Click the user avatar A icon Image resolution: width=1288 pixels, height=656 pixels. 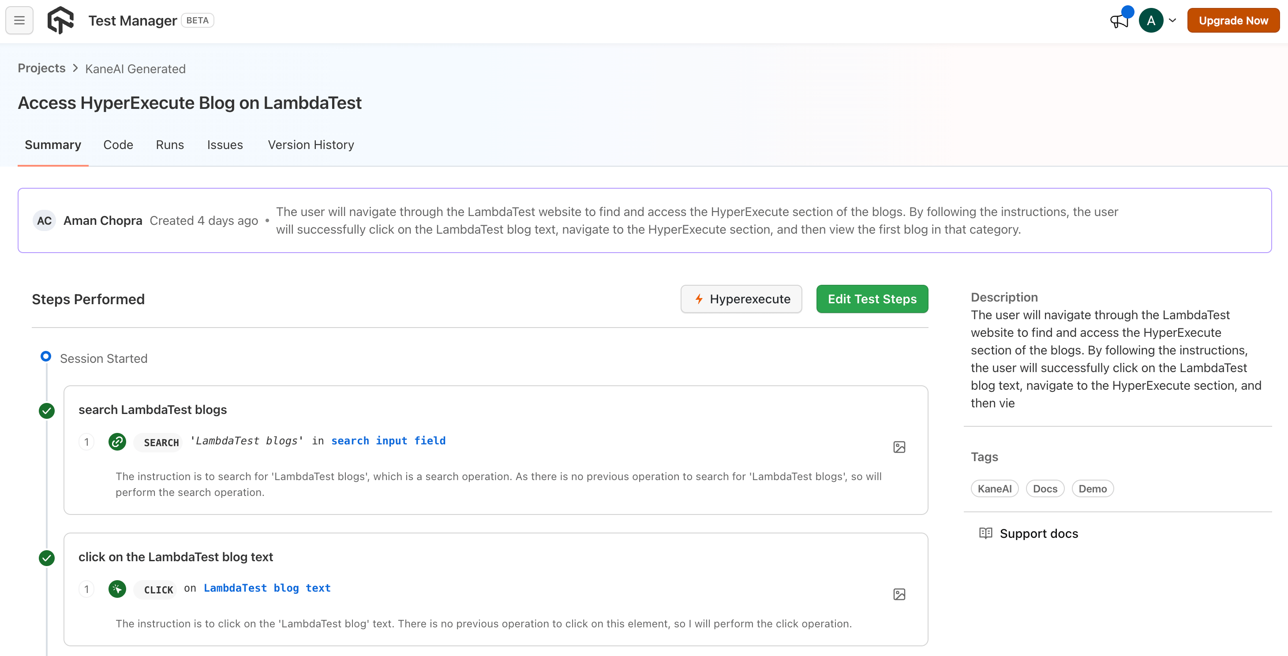1150,20
